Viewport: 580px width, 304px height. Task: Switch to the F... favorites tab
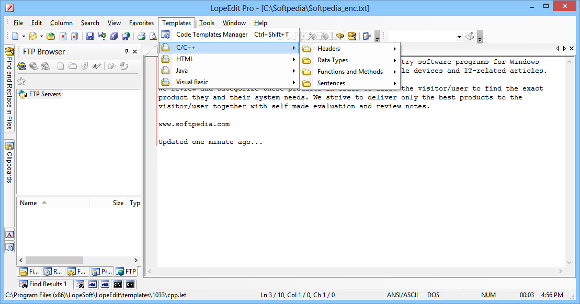(x=77, y=272)
